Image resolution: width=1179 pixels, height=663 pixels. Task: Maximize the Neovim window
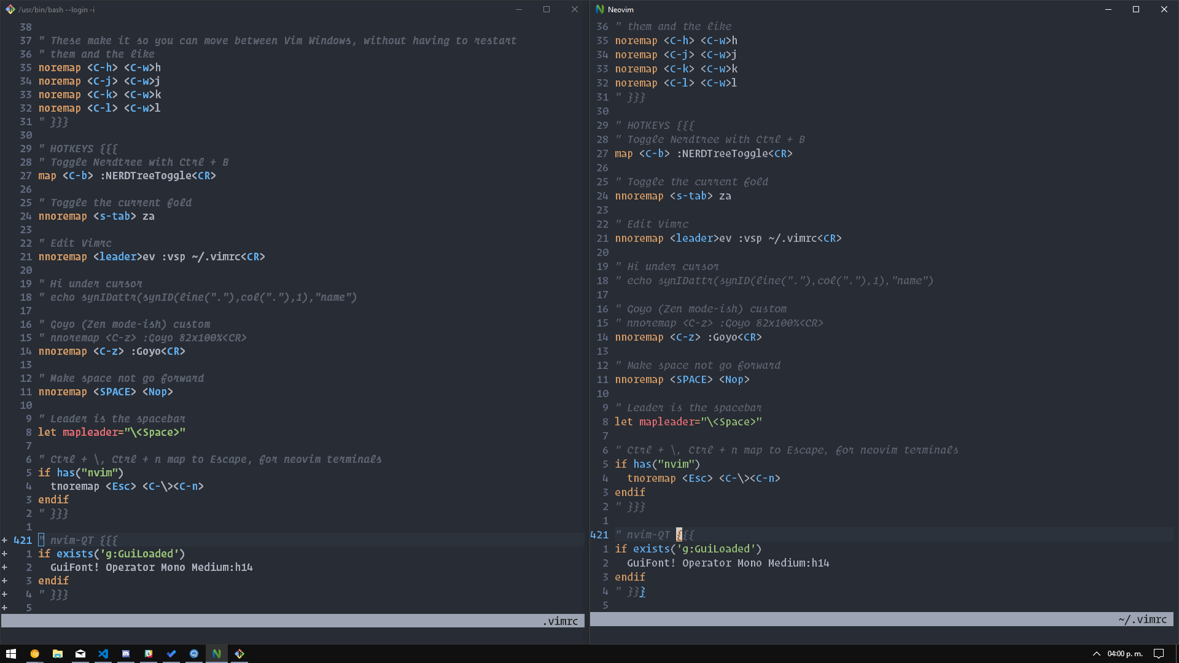pos(1136,9)
